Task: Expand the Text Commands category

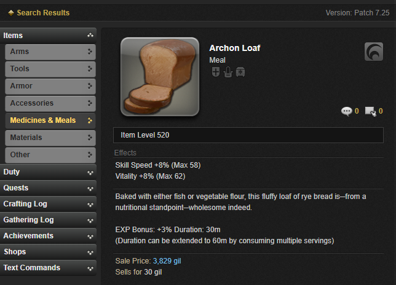Action: 48,268
